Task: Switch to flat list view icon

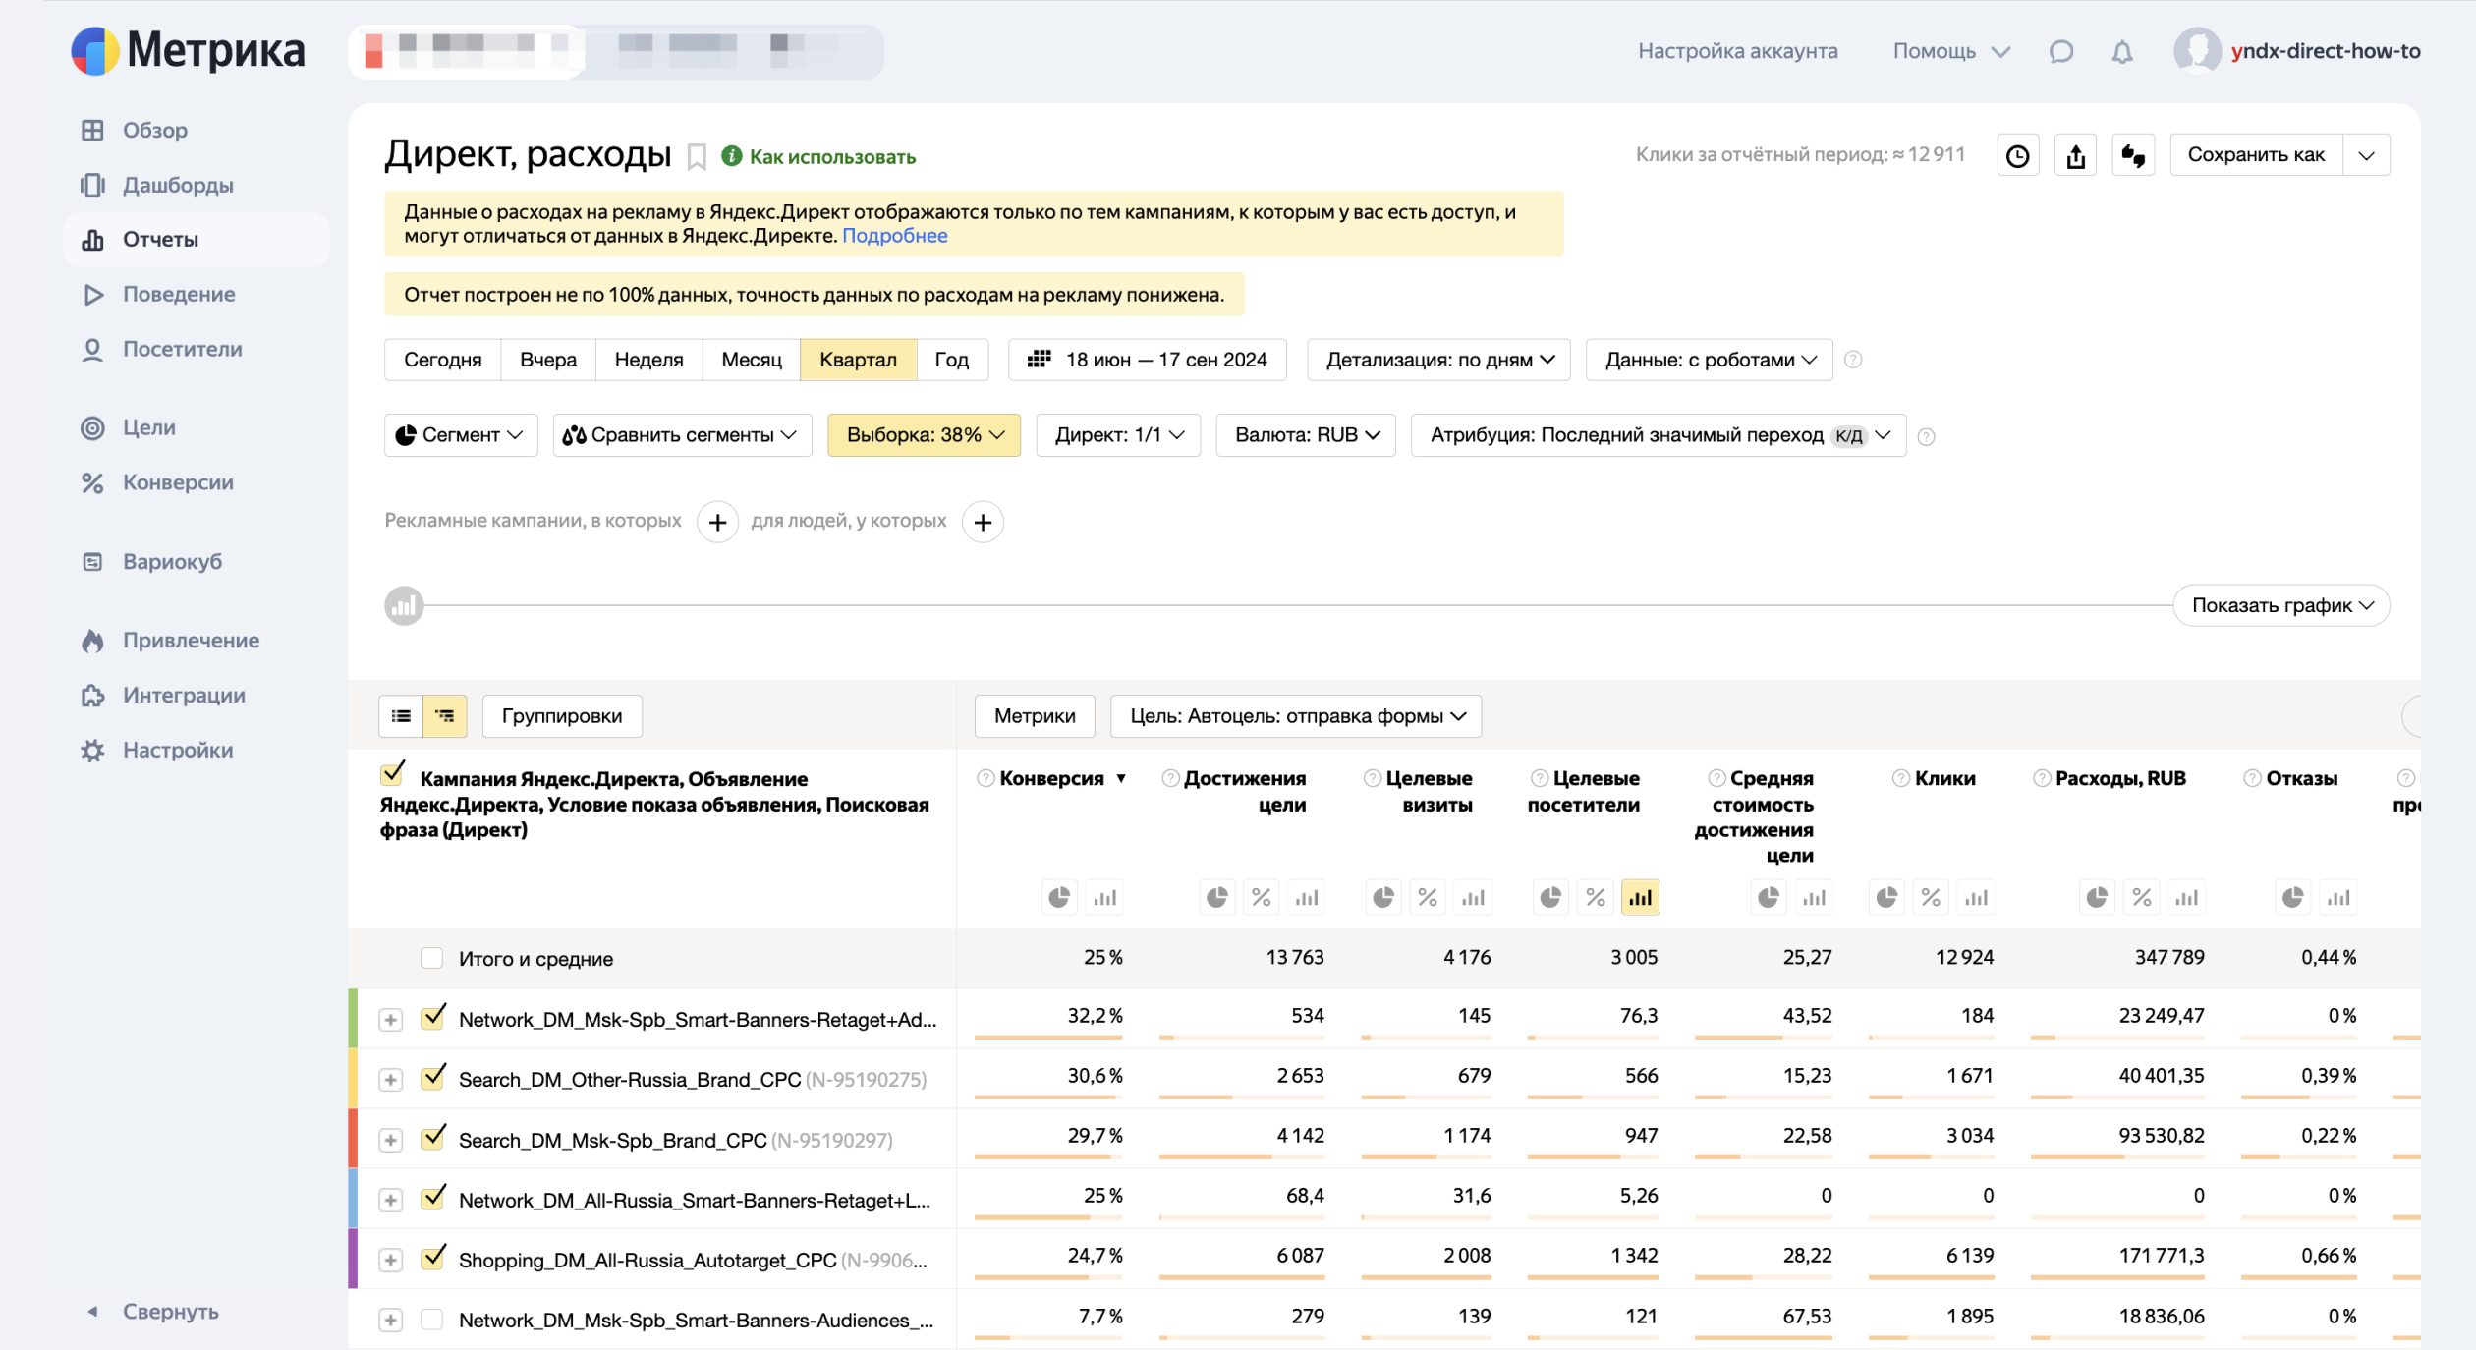Action: click(x=401, y=716)
